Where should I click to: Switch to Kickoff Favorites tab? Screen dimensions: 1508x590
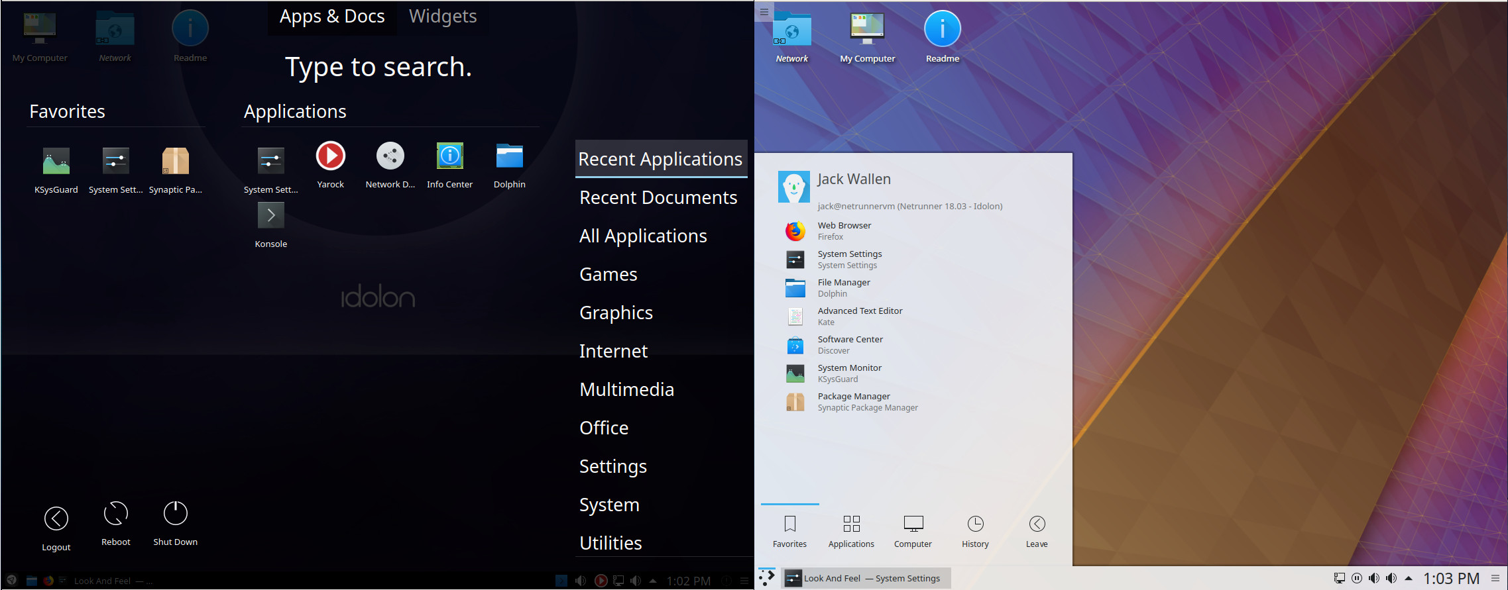(790, 532)
